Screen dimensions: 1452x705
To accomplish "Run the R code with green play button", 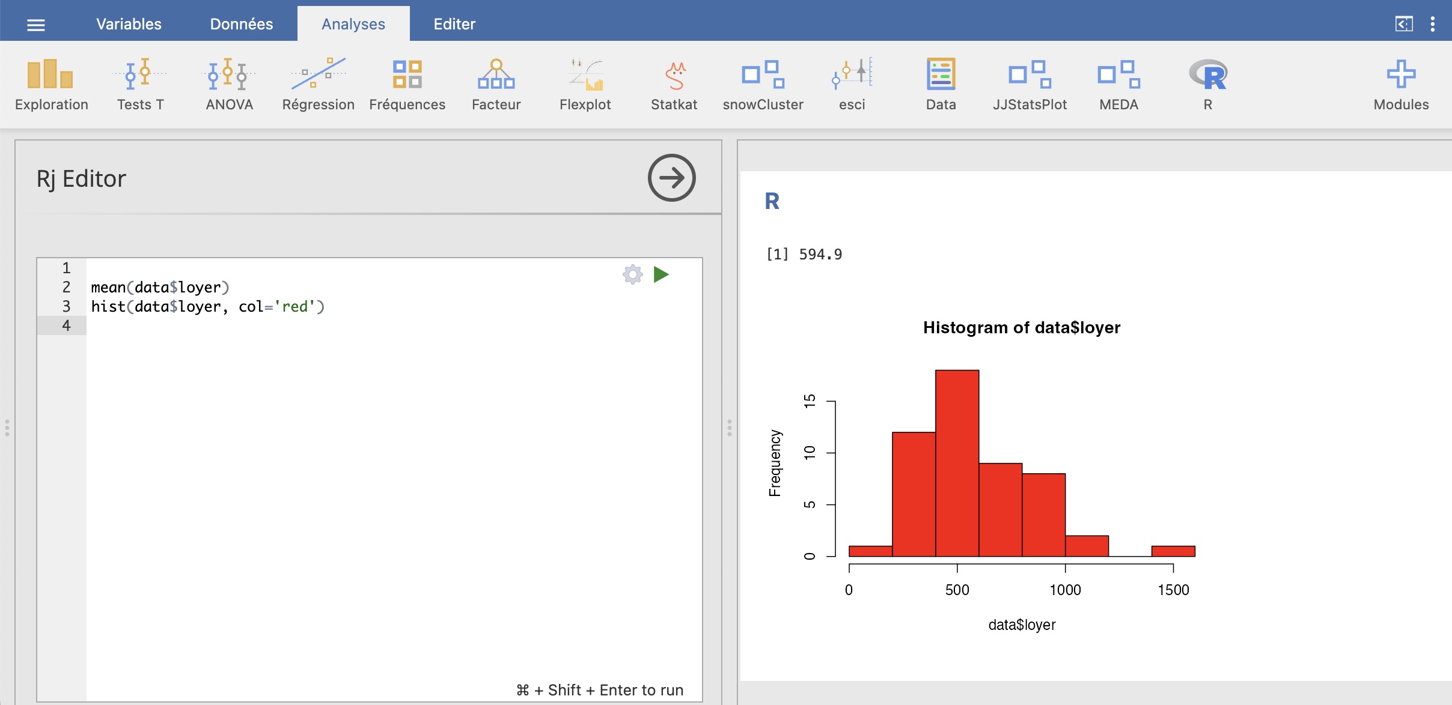I will point(661,274).
